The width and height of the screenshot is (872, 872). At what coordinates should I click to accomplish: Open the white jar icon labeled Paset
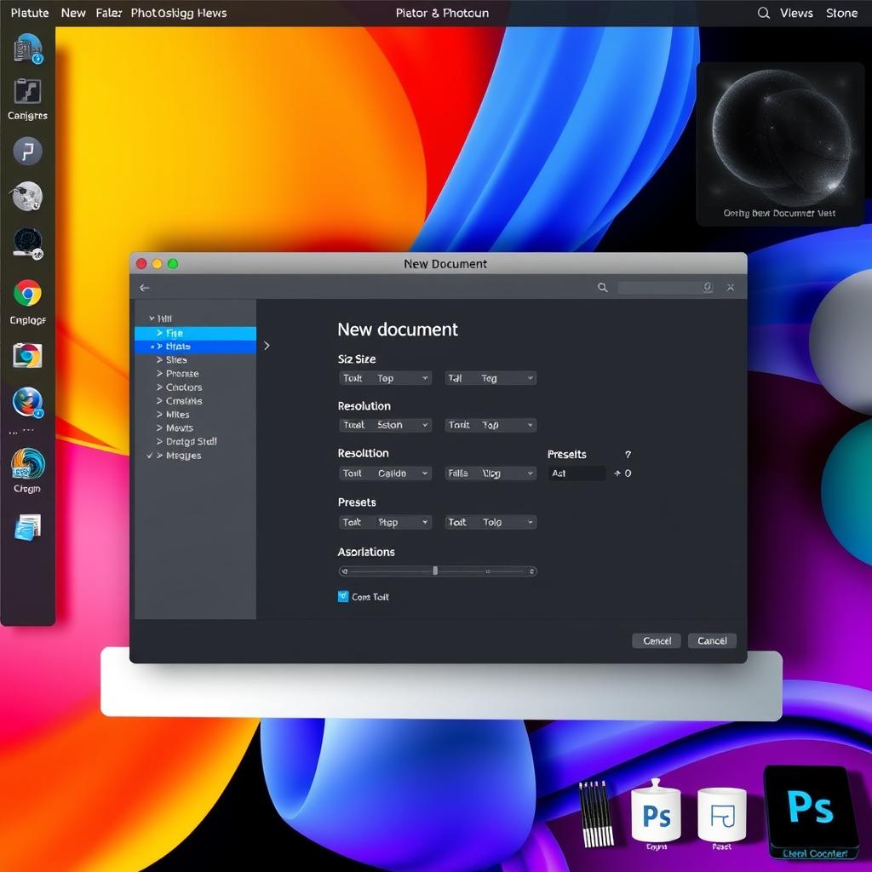pyautogui.click(x=722, y=815)
